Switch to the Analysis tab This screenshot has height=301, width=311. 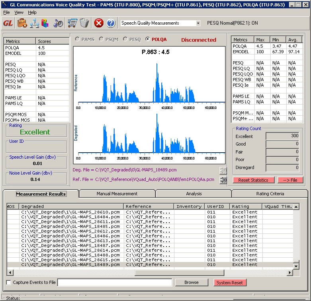coord(194,194)
